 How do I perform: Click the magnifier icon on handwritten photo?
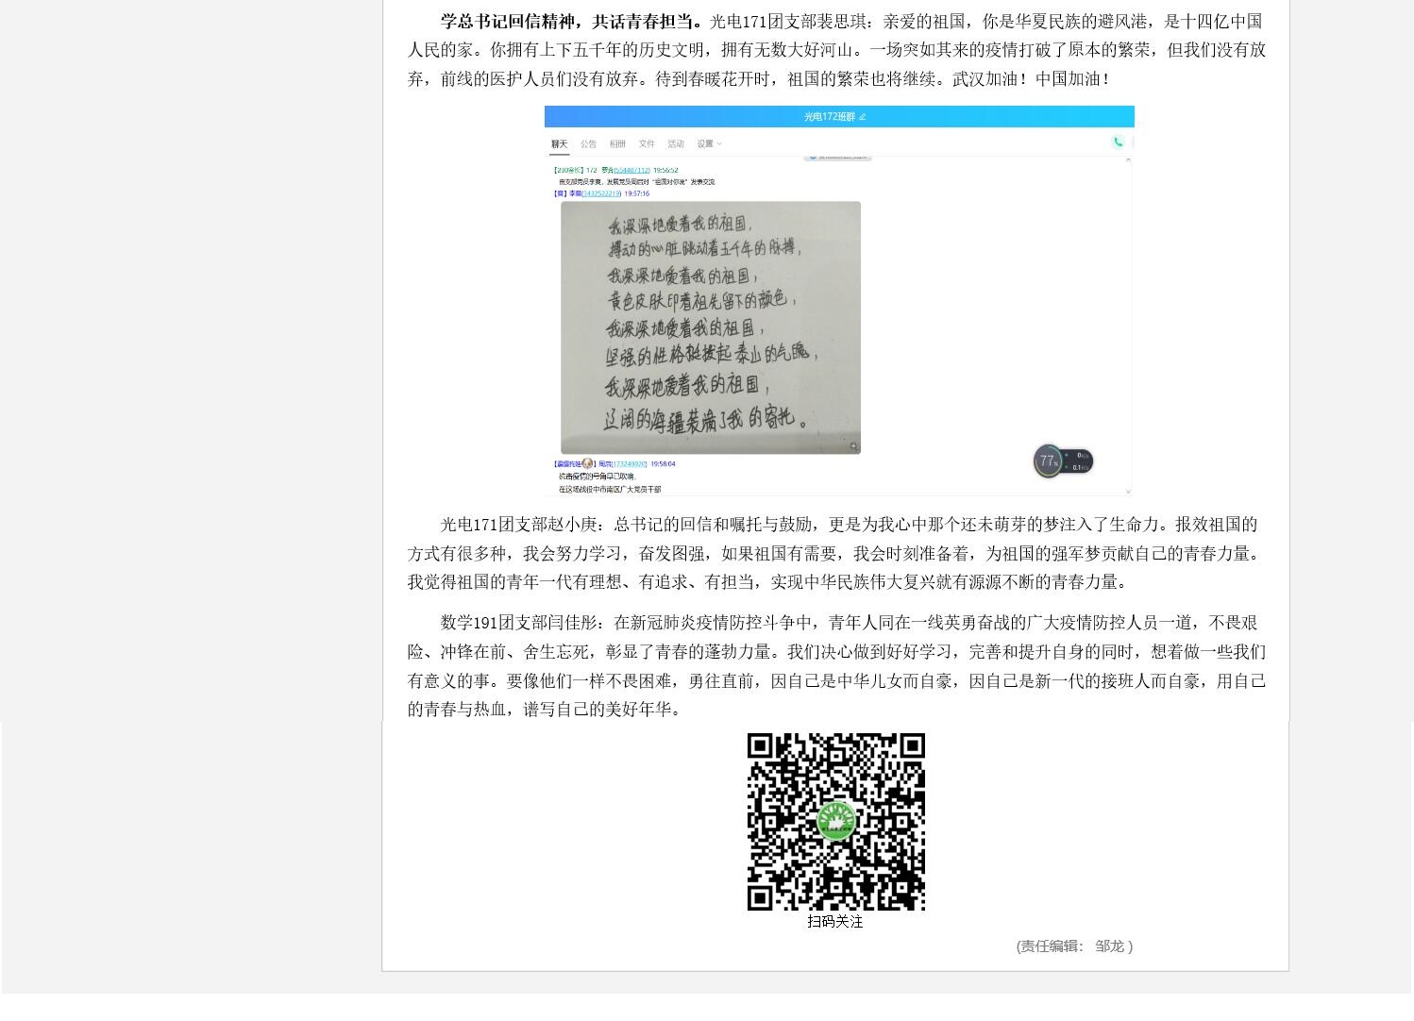[853, 446]
